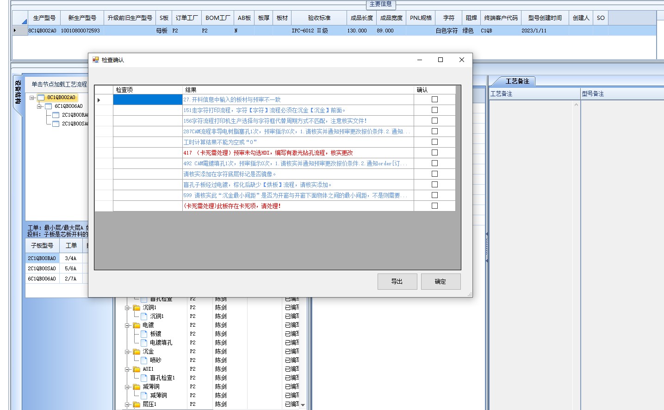Open the 工艺备注 tab

pyautogui.click(x=517, y=81)
